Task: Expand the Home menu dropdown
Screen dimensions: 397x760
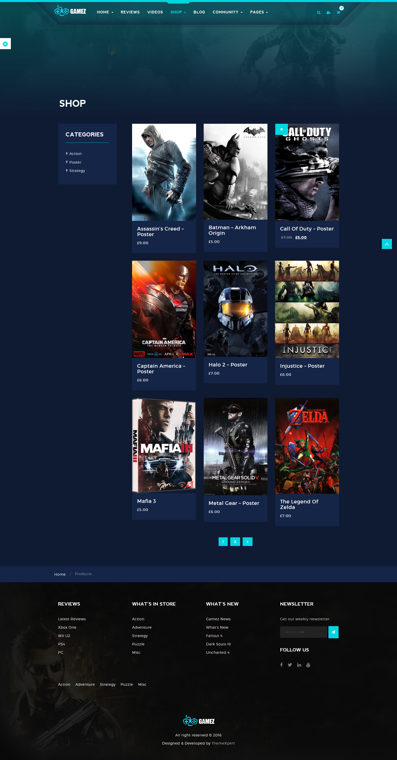Action: click(105, 12)
